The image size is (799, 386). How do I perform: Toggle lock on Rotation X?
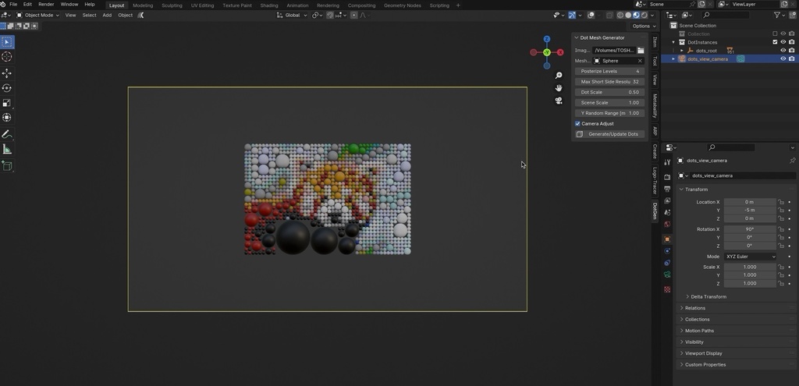pyautogui.click(x=780, y=229)
